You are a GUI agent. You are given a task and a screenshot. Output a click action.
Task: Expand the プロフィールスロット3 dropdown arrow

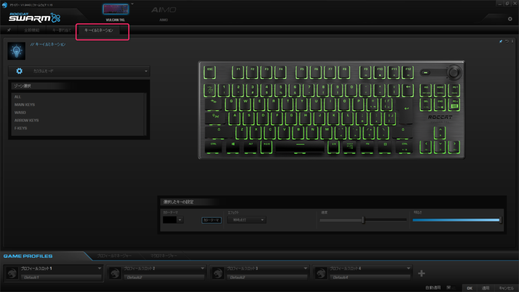[x=306, y=269]
